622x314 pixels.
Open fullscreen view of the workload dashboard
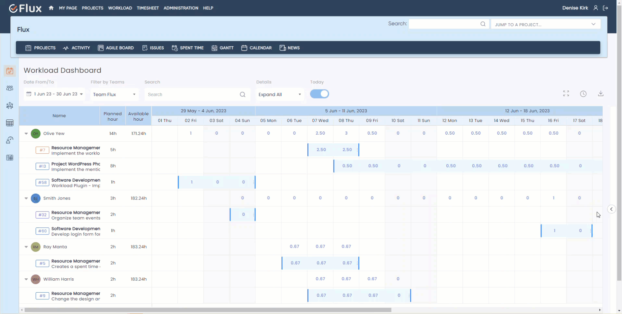pyautogui.click(x=566, y=94)
